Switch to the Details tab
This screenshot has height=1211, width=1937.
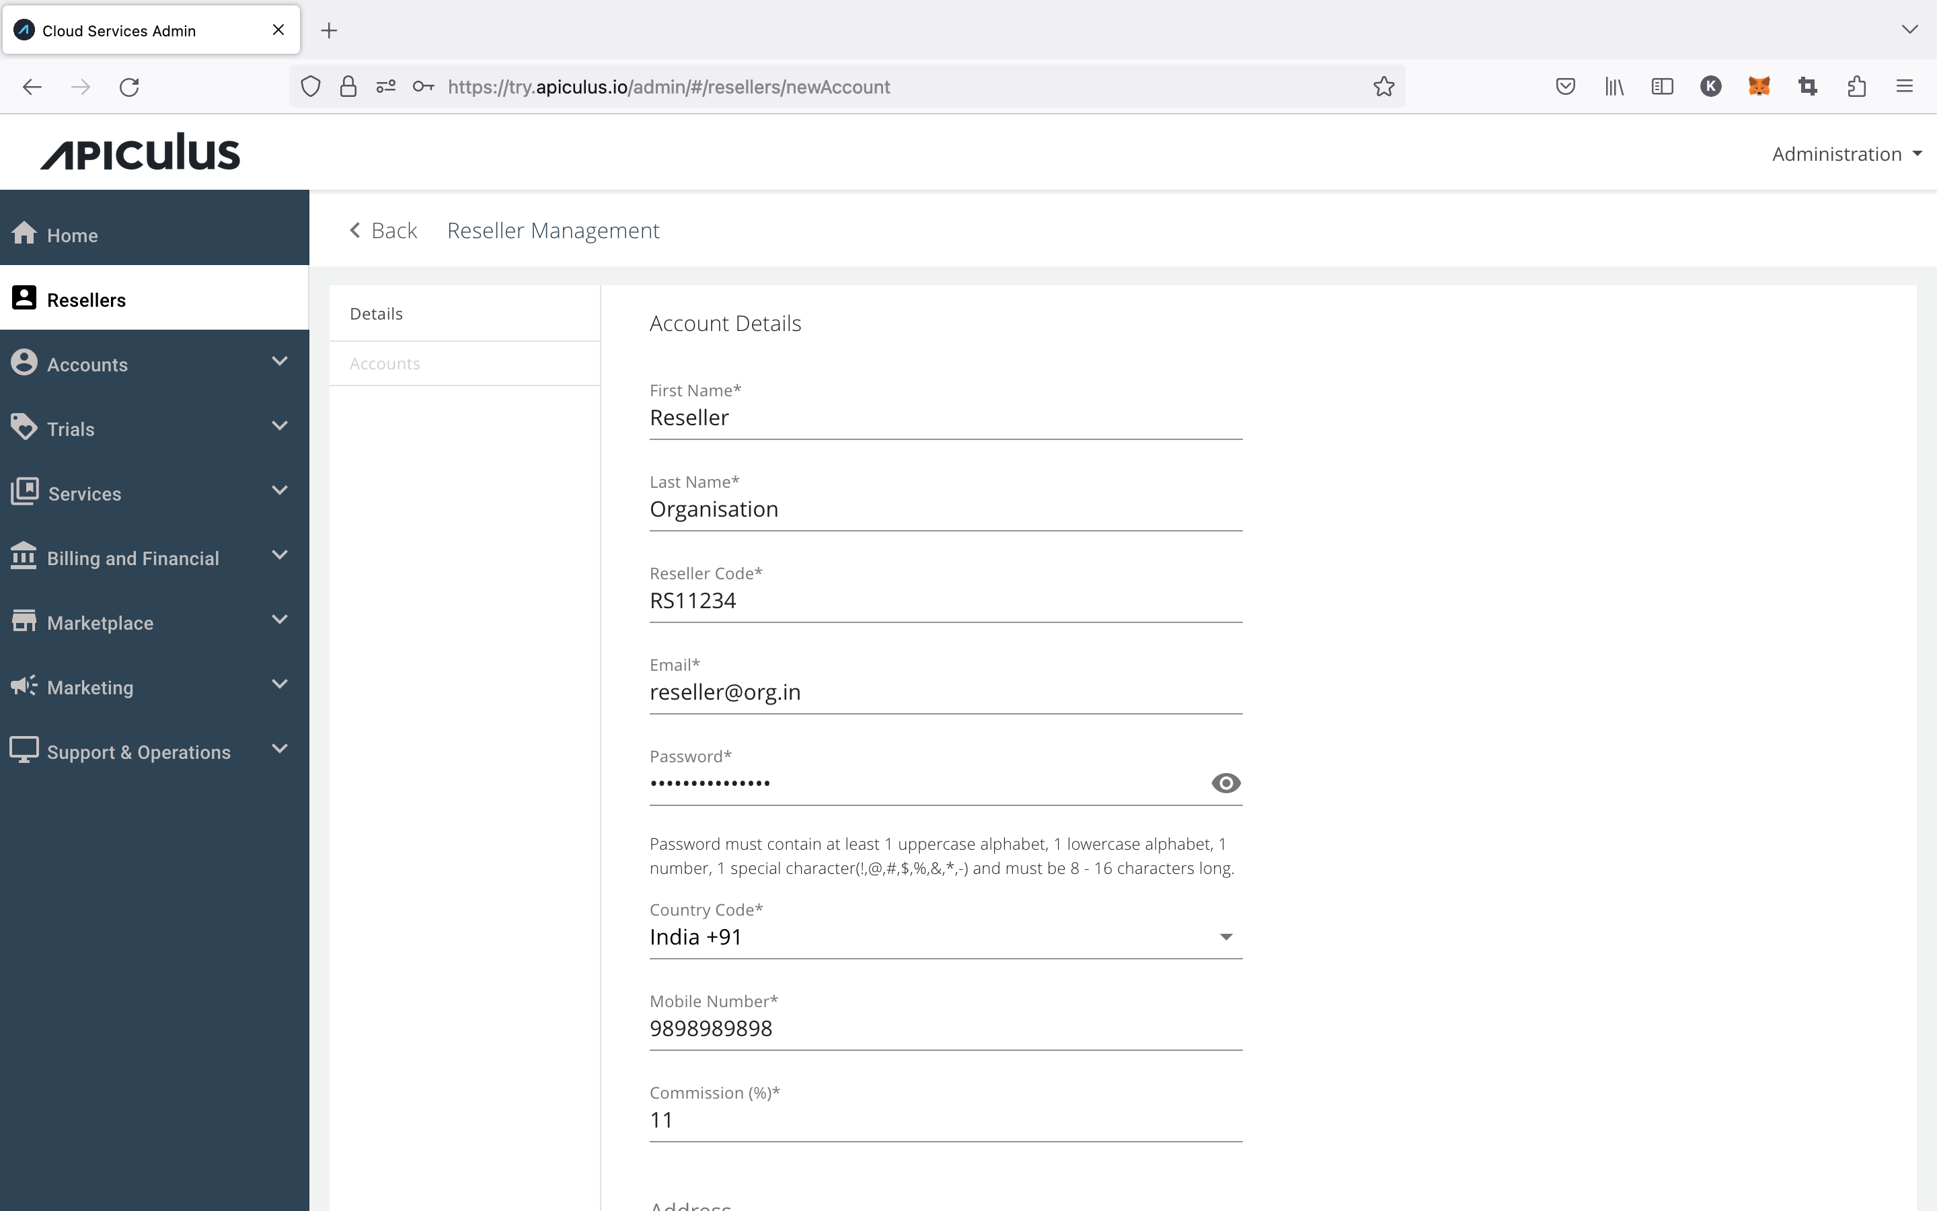(376, 313)
